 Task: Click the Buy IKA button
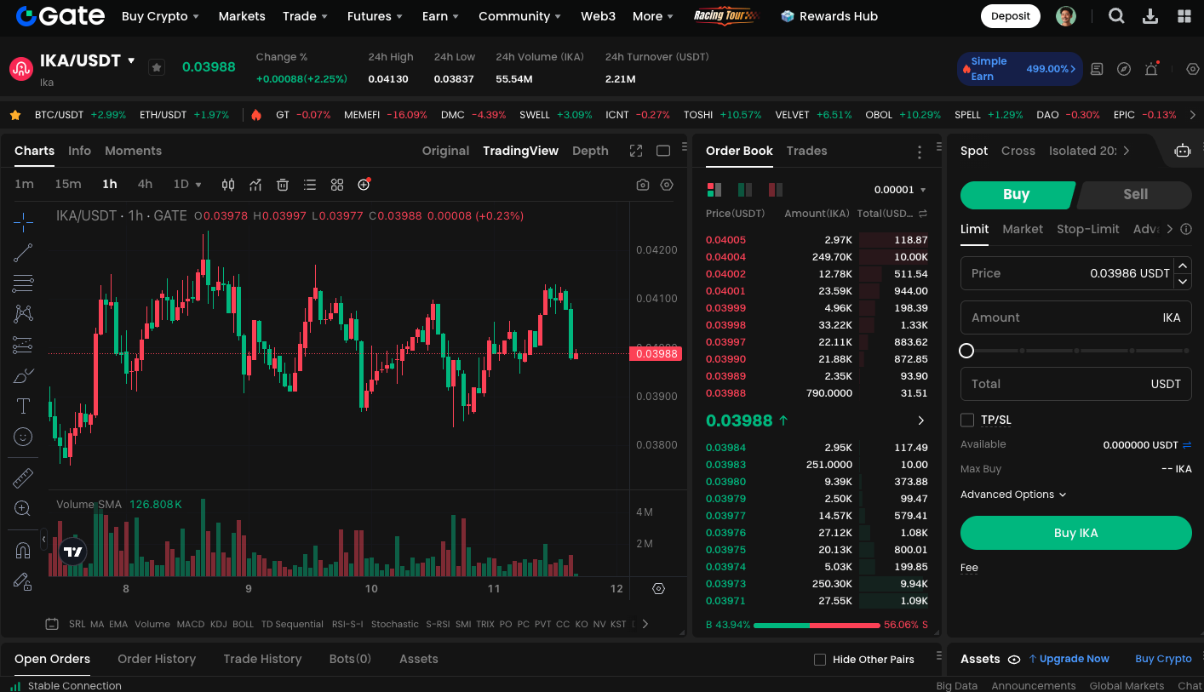coord(1076,533)
